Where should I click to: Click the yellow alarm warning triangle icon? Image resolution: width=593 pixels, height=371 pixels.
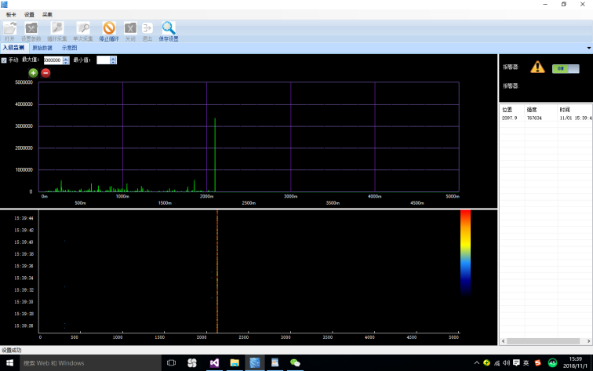tap(537, 67)
